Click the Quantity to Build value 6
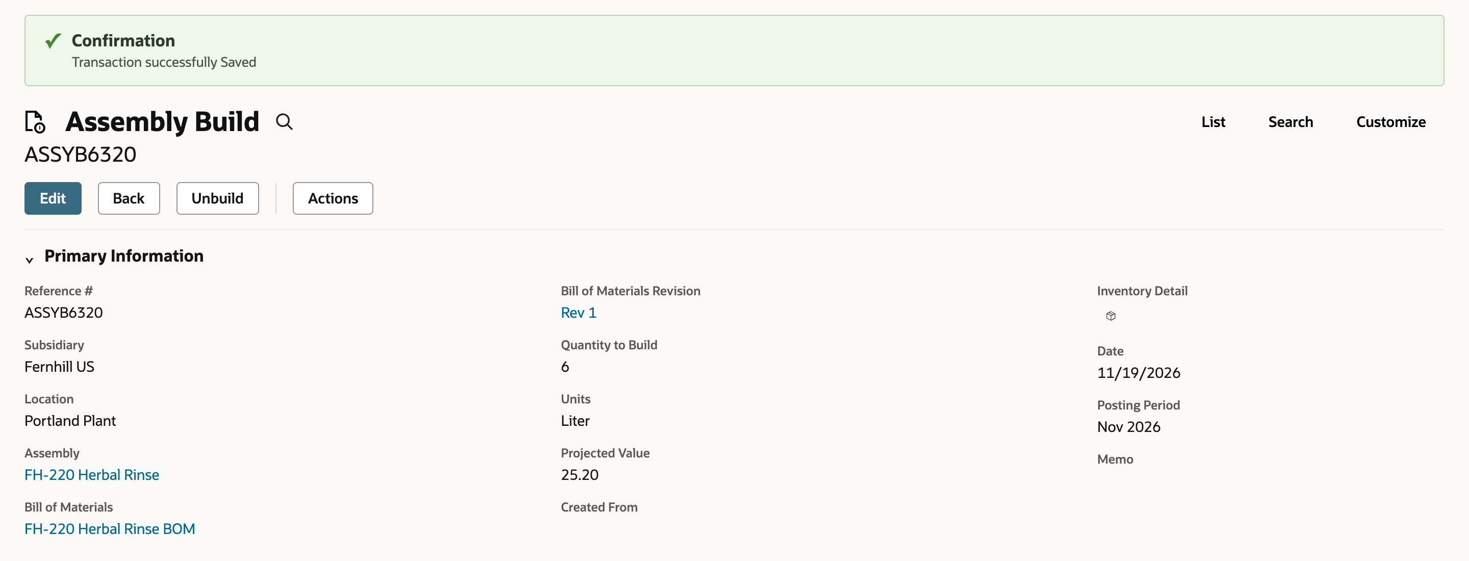1469x561 pixels. [x=565, y=367]
